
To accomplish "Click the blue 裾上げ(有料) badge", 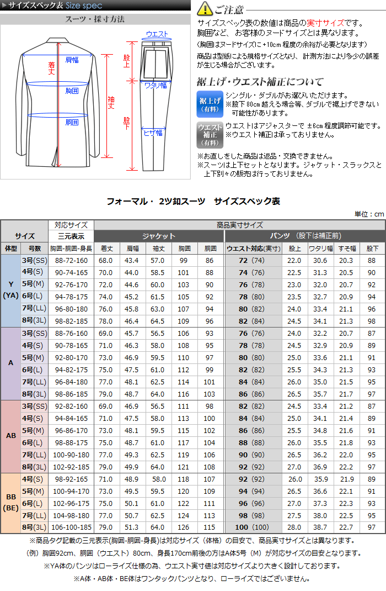I will pyautogui.click(x=210, y=104).
